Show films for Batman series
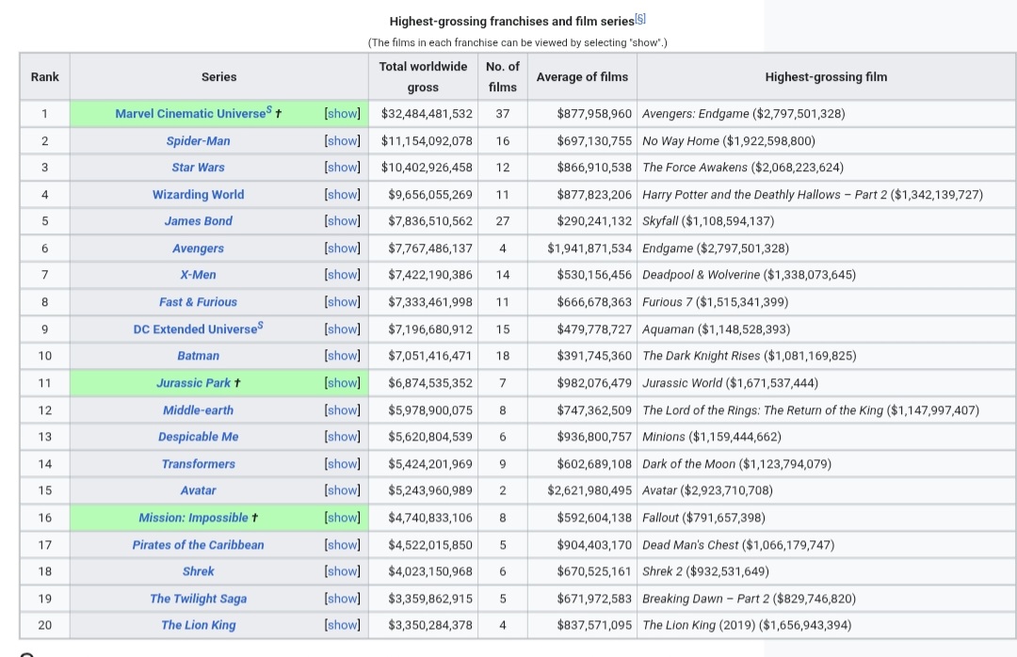This screenshot has height=657, width=1017. click(343, 356)
